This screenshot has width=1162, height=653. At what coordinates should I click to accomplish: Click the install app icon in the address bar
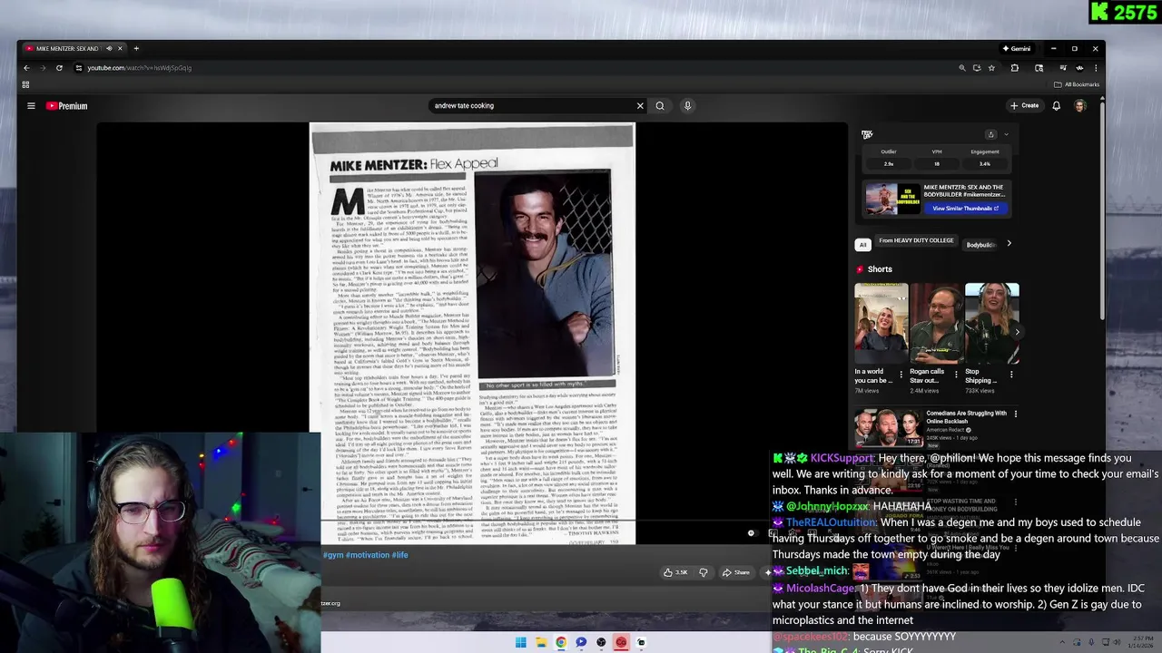pos(977,68)
